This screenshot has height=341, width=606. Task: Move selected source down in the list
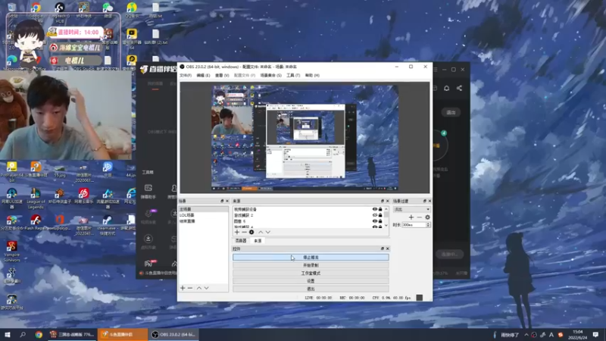pyautogui.click(x=268, y=232)
